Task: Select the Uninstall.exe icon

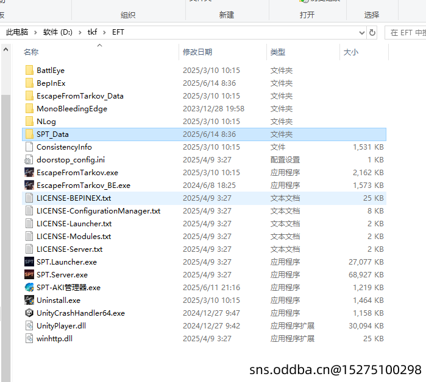Action: coord(29,300)
